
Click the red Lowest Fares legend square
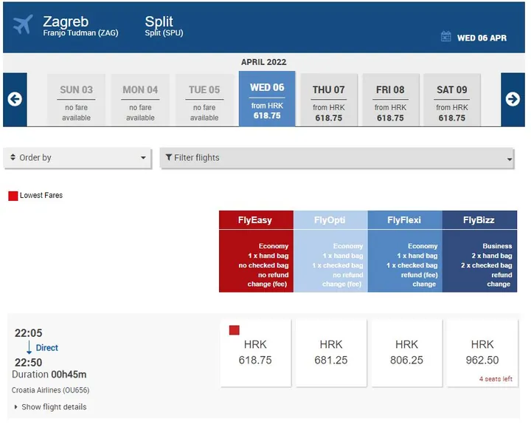click(x=13, y=196)
